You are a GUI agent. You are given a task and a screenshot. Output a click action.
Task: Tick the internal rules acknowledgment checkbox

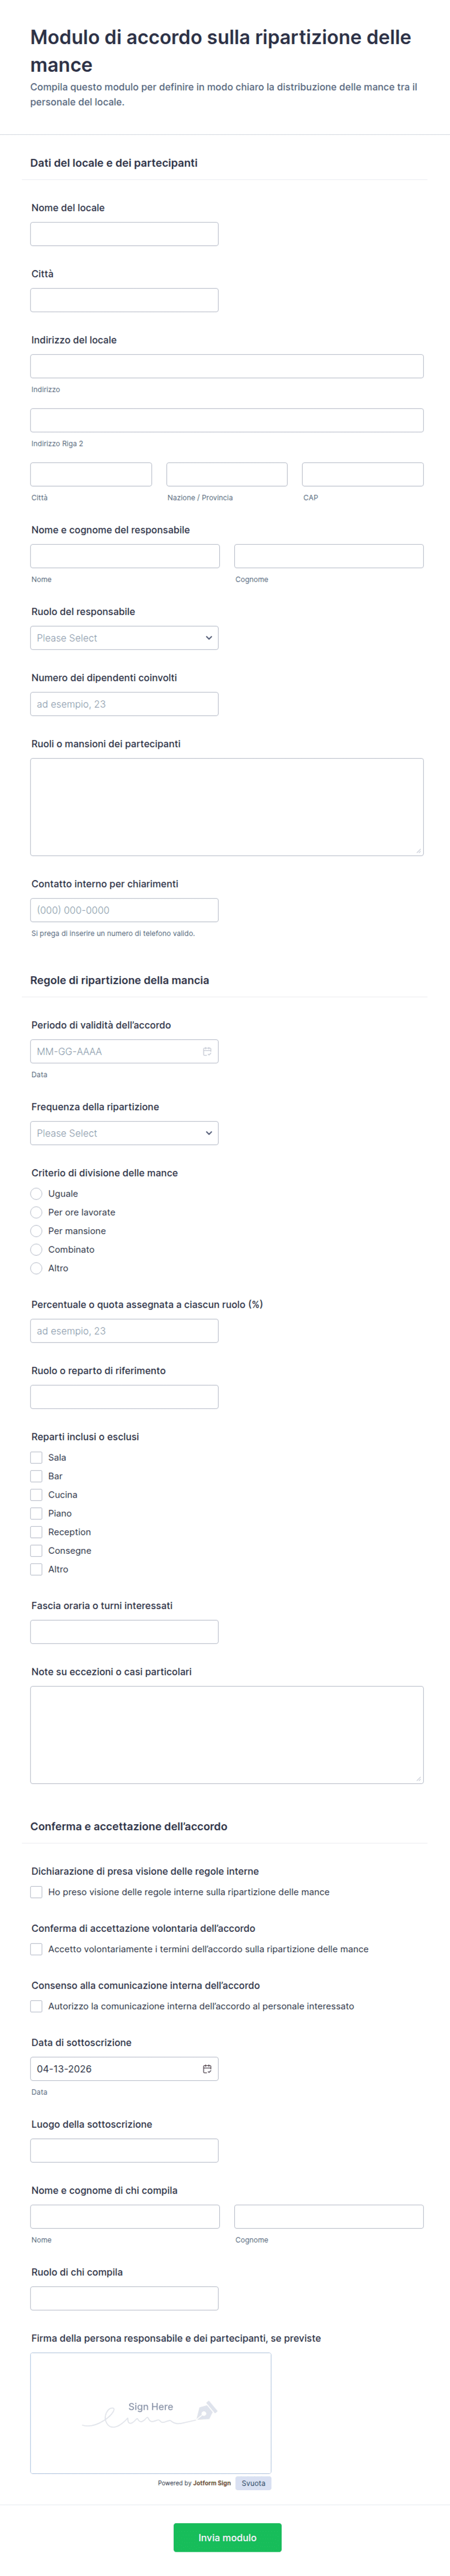point(37,1892)
